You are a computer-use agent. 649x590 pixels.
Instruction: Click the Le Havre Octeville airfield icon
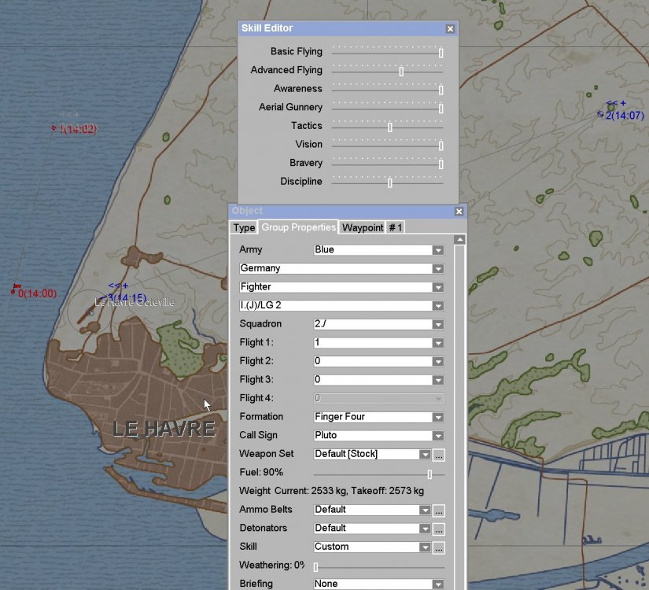[87, 311]
